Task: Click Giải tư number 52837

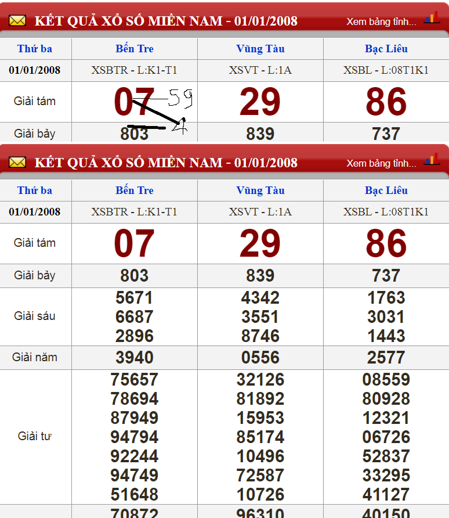Action: 386,456
